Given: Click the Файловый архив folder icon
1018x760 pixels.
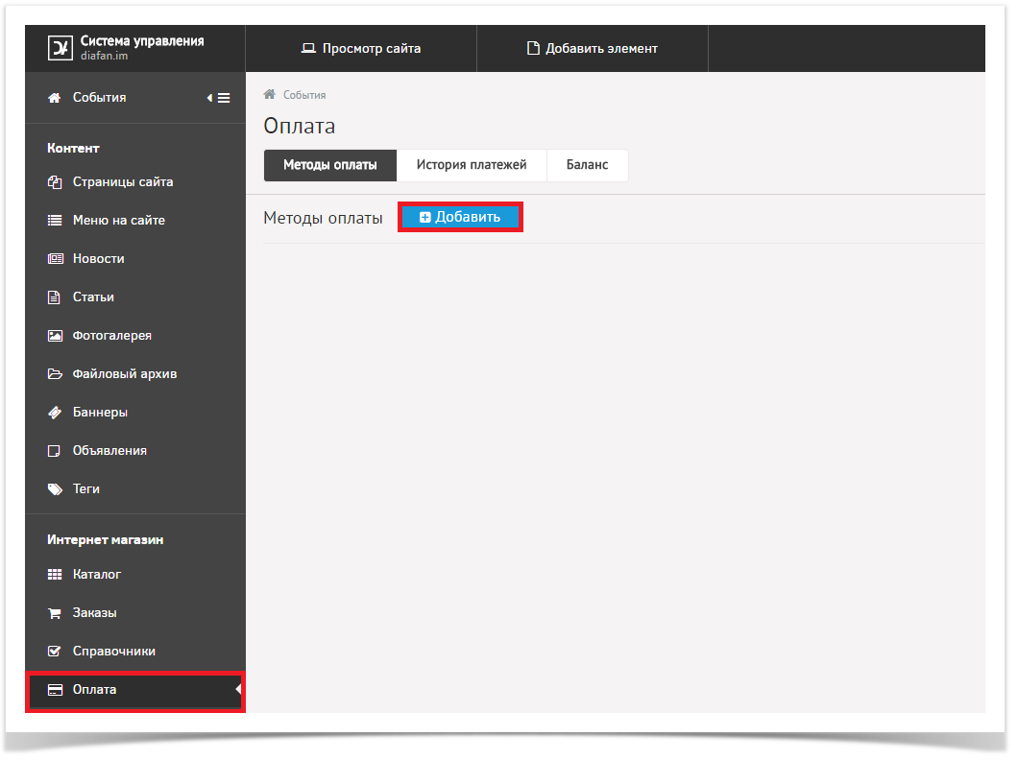Looking at the screenshot, I should [55, 374].
